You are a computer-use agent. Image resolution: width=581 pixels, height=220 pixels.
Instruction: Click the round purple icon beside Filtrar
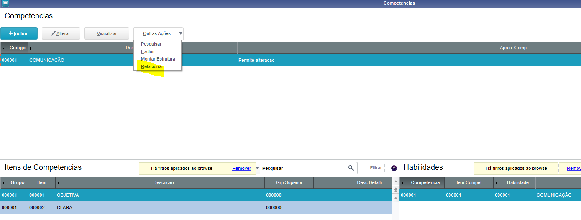[394, 168]
